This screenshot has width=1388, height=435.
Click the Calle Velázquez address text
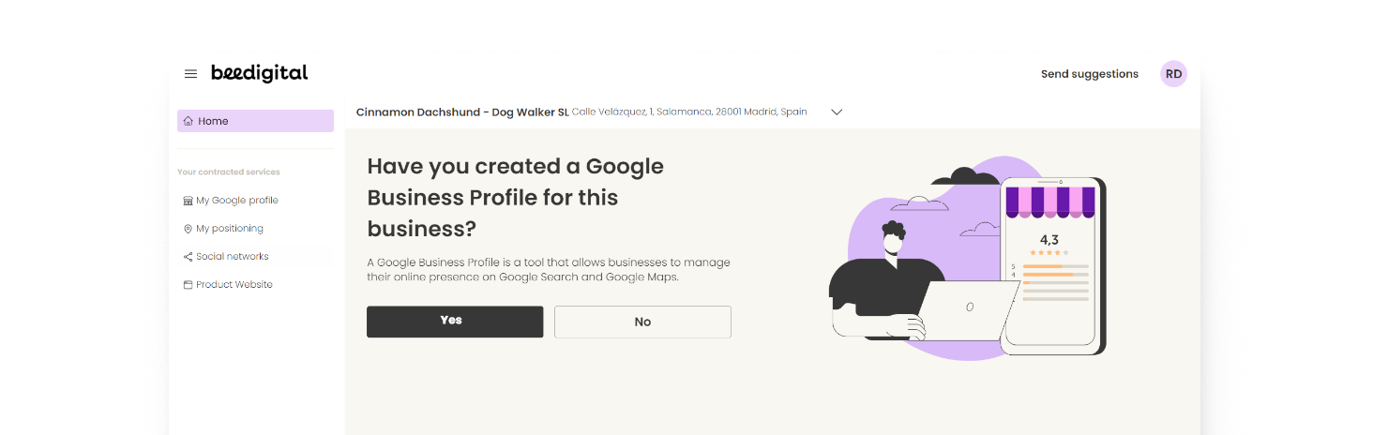(x=689, y=112)
